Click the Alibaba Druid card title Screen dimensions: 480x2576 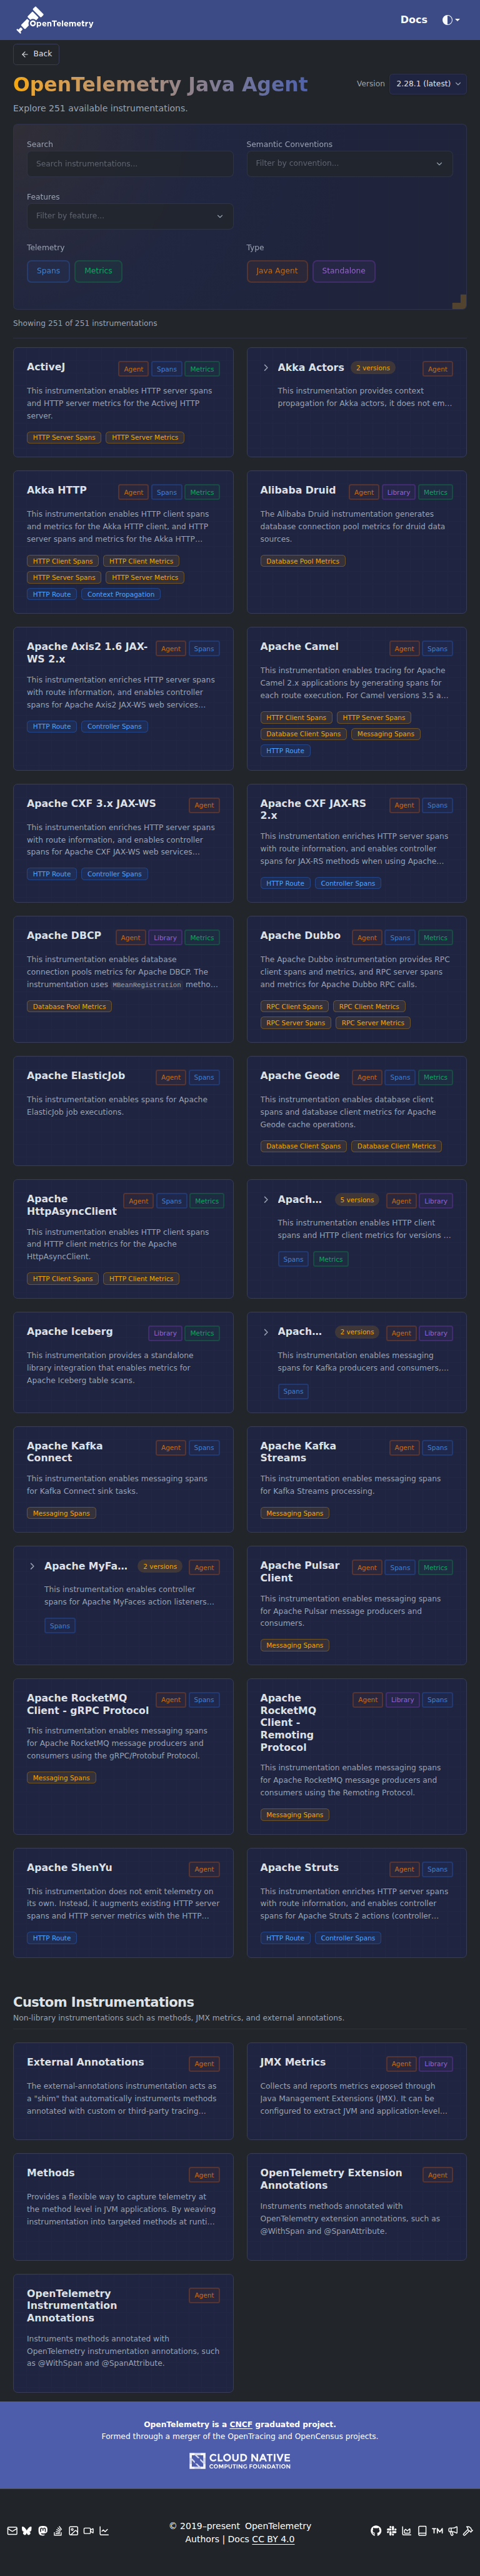click(298, 490)
